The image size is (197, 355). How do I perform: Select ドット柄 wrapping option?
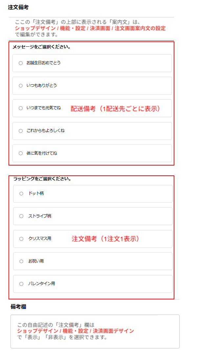[x=21, y=193]
